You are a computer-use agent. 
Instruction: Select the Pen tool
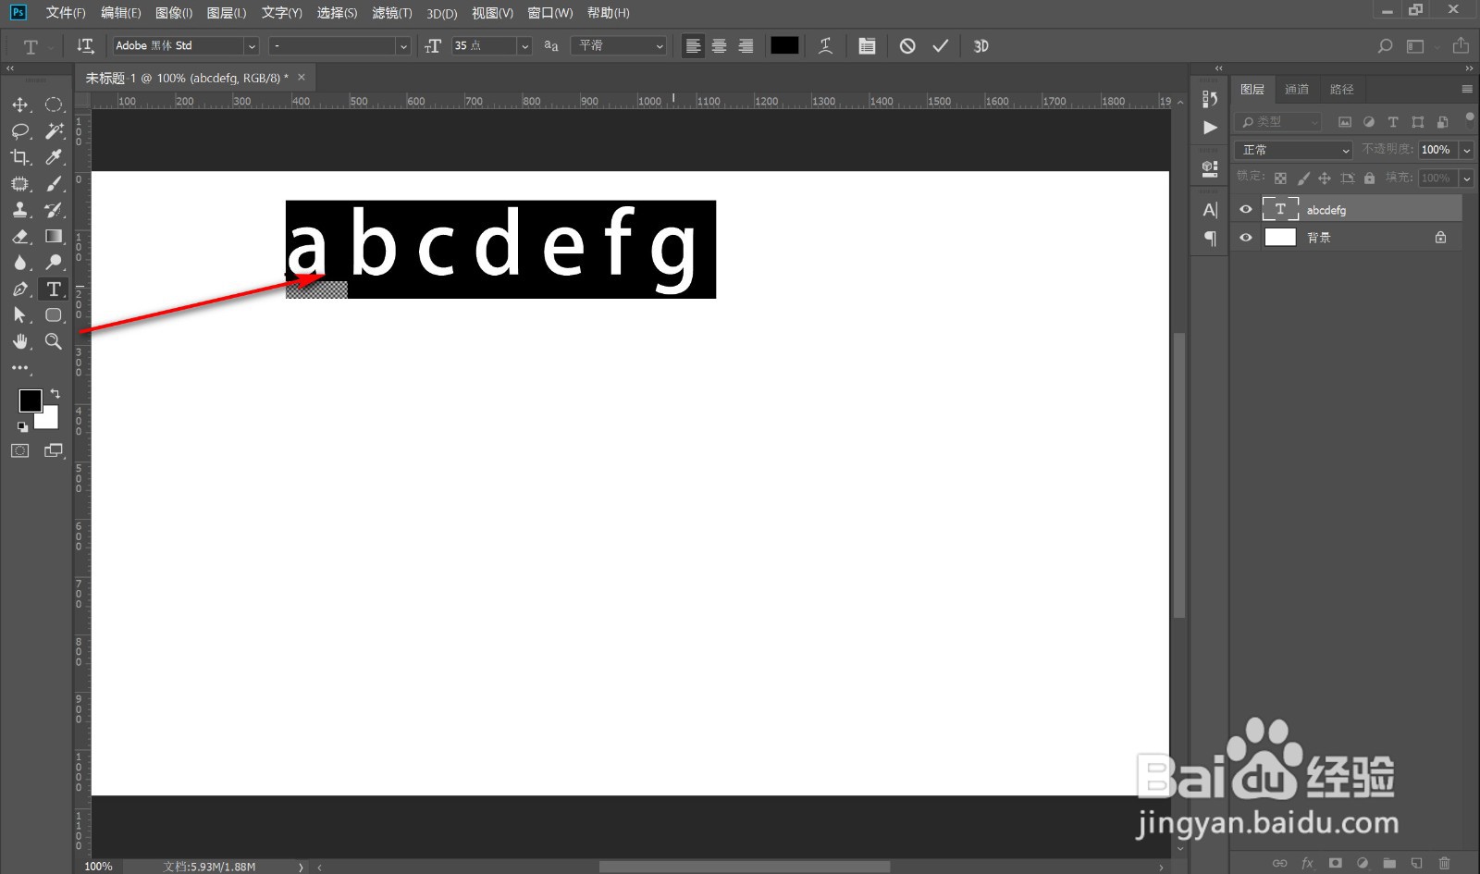click(x=20, y=289)
